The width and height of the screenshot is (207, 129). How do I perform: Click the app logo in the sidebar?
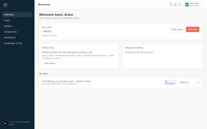[x=5, y=5]
